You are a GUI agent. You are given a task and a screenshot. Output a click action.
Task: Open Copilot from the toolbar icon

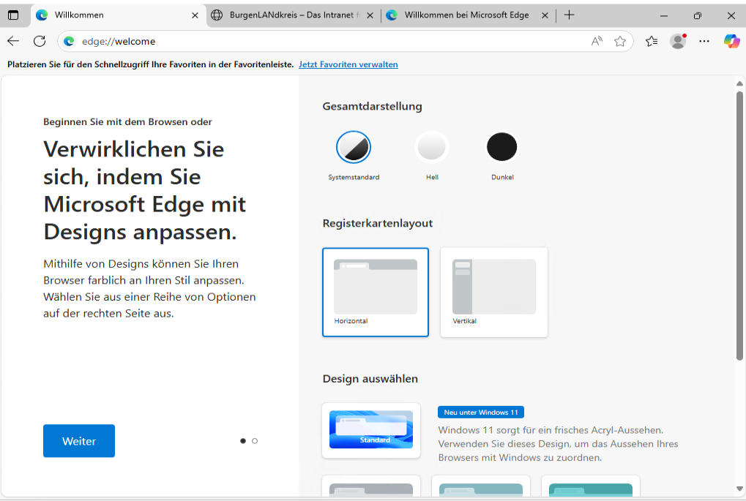(732, 42)
